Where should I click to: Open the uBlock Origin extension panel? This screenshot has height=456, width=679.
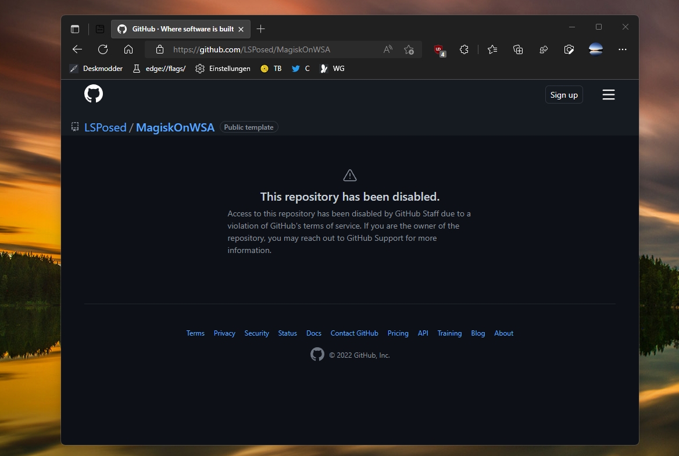click(438, 49)
